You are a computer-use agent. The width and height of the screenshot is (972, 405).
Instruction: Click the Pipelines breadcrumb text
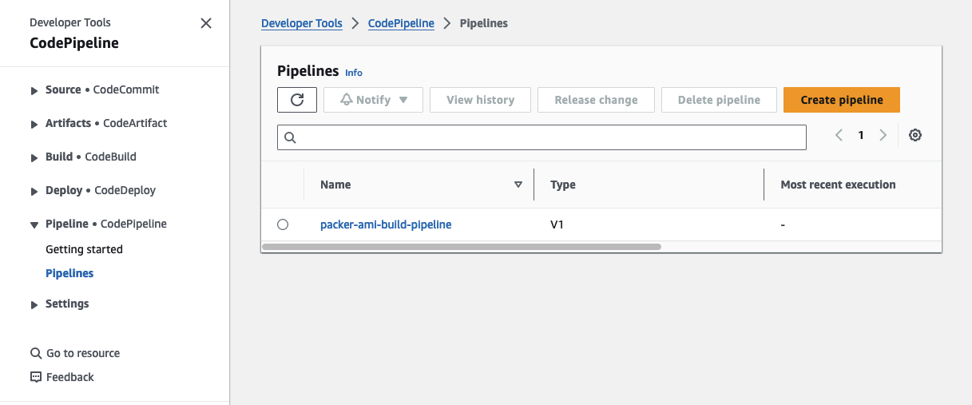click(484, 23)
